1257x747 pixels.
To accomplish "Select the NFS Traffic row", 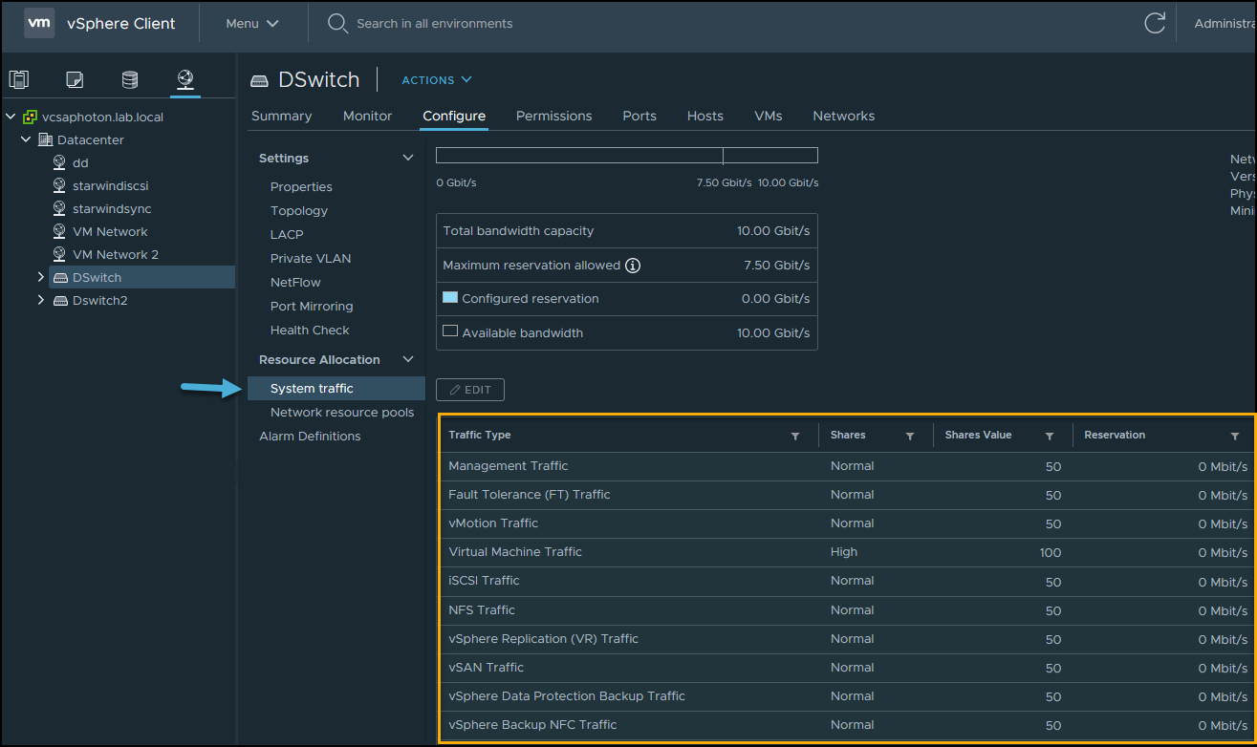I will [x=846, y=610].
